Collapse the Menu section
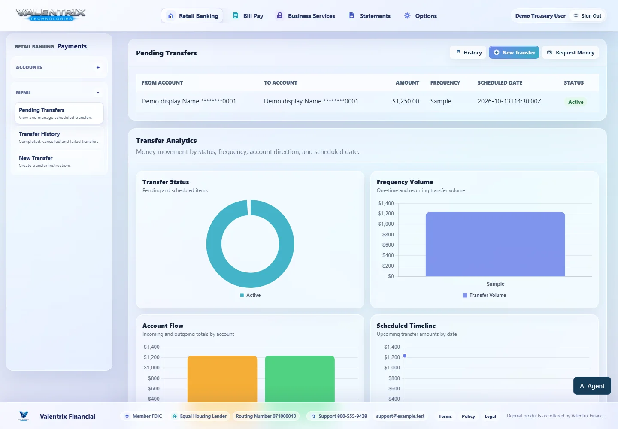 (x=98, y=93)
